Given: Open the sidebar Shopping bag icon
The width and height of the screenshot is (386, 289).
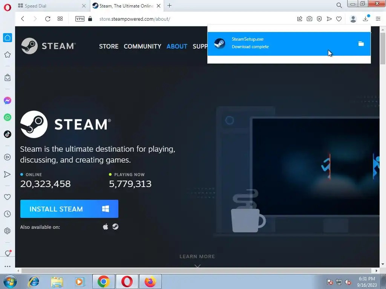Looking at the screenshot, I should 8,78.
